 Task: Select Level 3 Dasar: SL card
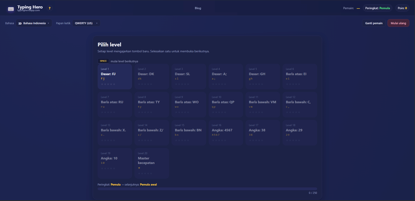point(189,77)
